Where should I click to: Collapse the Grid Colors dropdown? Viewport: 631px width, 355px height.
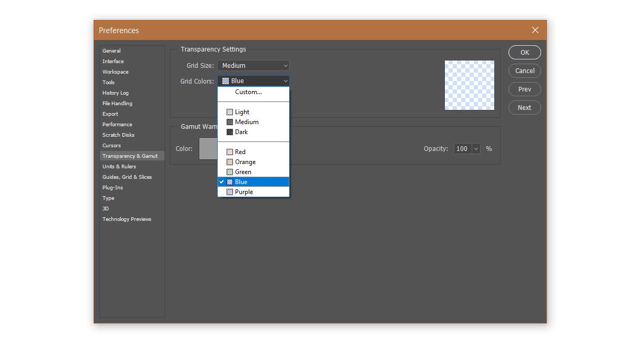click(x=253, y=81)
